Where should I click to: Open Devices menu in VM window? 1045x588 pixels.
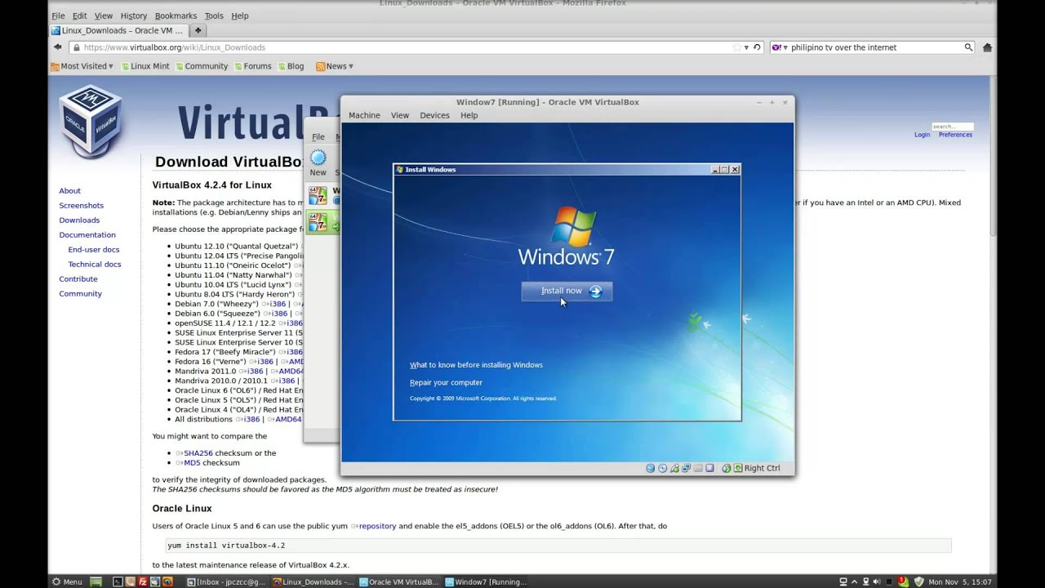click(434, 115)
